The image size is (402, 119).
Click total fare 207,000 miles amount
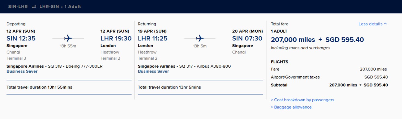293,40
